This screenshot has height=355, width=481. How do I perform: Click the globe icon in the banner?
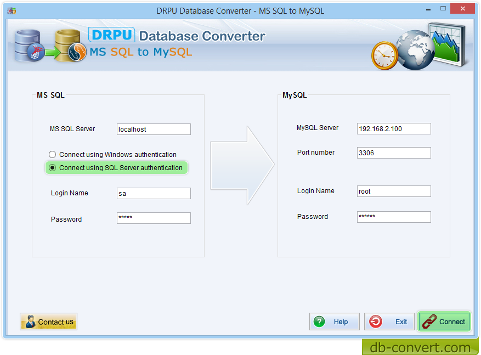[x=415, y=50]
